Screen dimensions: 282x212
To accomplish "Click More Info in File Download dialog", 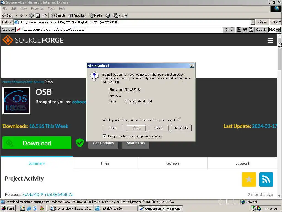I will tap(181, 128).
